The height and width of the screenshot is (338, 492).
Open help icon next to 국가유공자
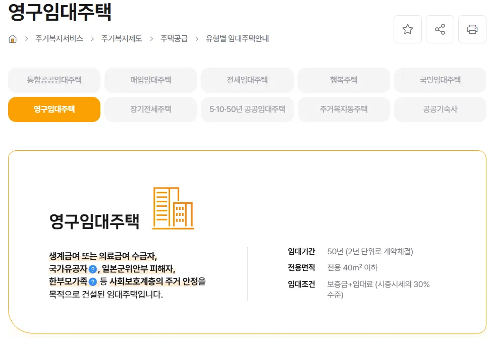(92, 269)
